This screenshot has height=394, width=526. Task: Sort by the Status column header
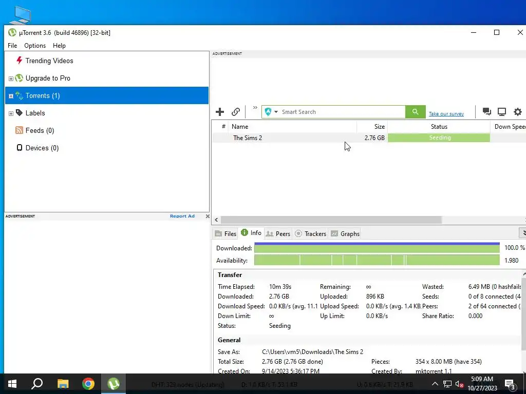[439, 127]
